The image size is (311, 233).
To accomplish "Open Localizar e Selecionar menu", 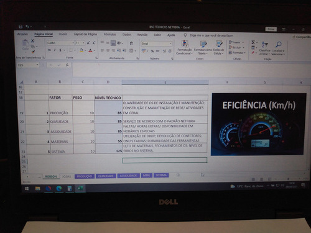I will pyautogui.click(x=278, y=48).
